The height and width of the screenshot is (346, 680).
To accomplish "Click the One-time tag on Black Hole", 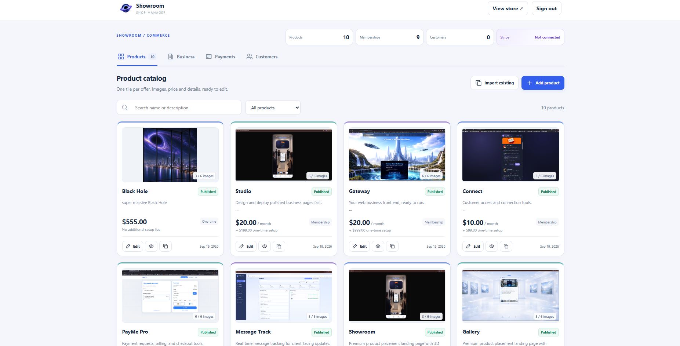I will click(209, 222).
